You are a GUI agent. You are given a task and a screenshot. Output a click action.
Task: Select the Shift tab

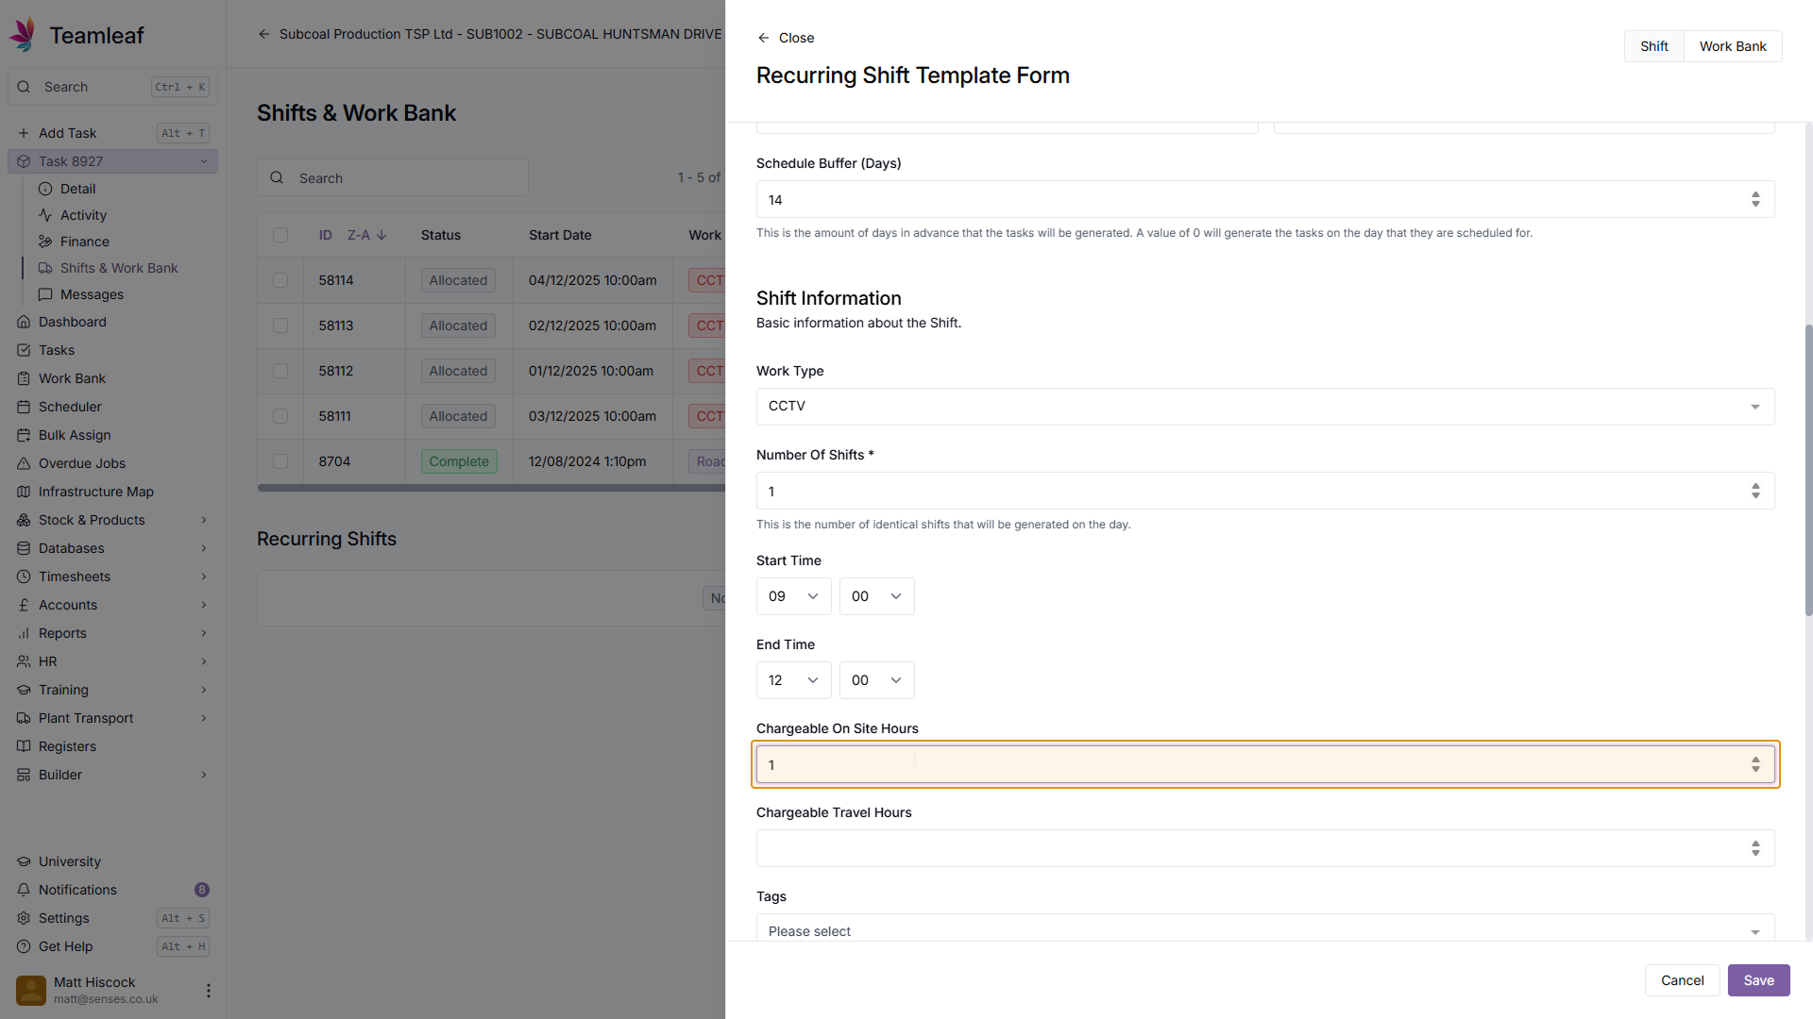click(1653, 46)
